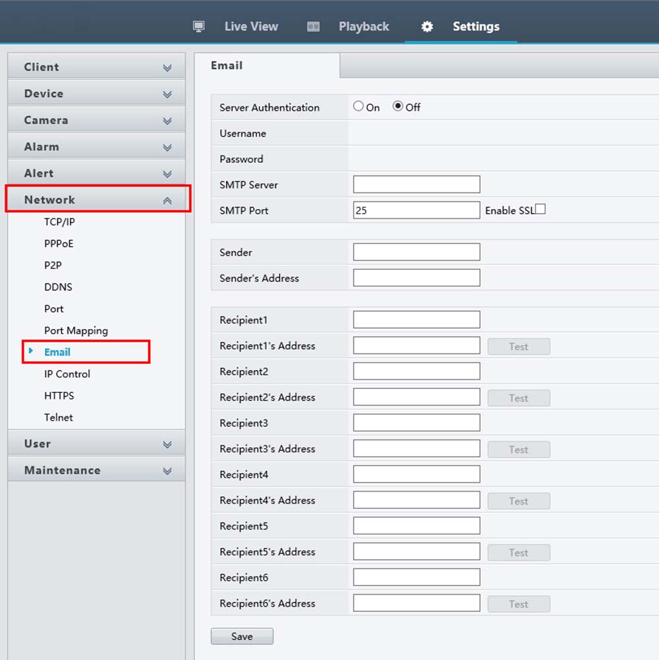The image size is (659, 660).
Task: Tick the Enable SSL checkbox
Action: coord(540,209)
